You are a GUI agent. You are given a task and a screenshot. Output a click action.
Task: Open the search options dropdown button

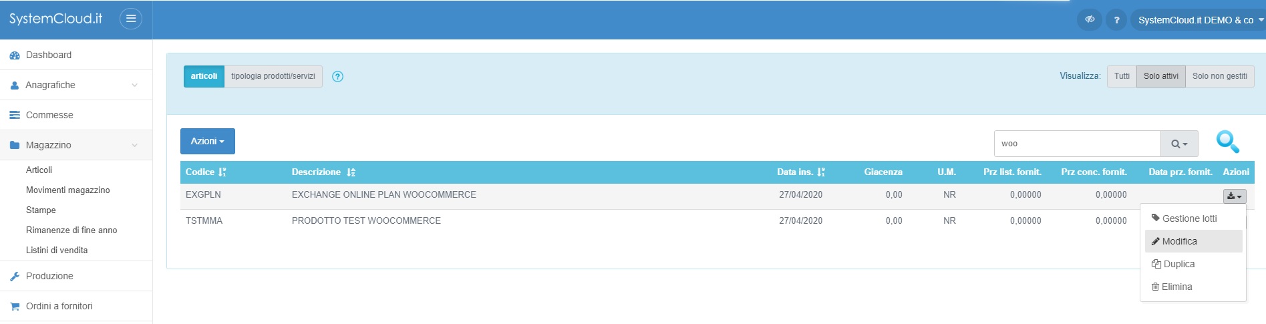point(1179,144)
